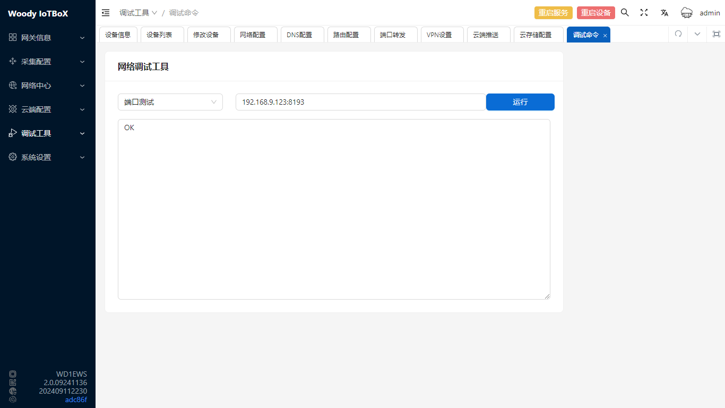The height and width of the screenshot is (408, 725).
Task: Open the tab list dropdown arrow
Action: 697,34
